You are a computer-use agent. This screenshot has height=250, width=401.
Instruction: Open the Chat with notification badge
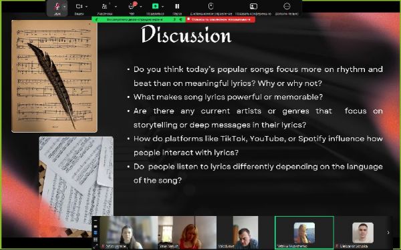(x=132, y=6)
